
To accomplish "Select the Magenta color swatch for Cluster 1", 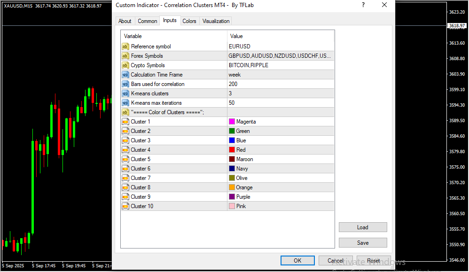I will tap(232, 122).
